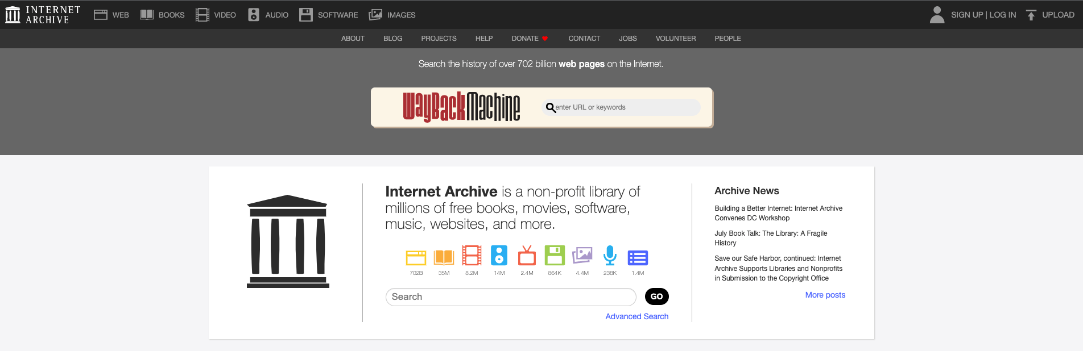
Task: Focus the Wayback 'enter URL or keywords' field
Action: pyautogui.click(x=621, y=107)
